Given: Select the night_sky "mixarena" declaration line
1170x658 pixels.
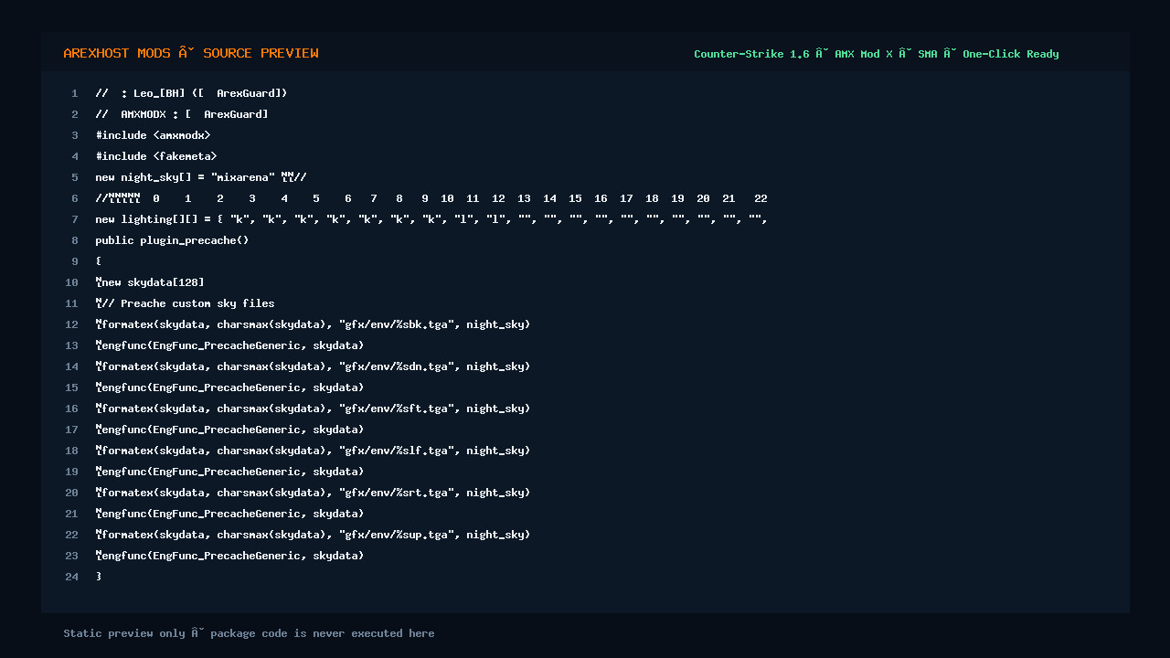Looking at the screenshot, I should point(201,177).
